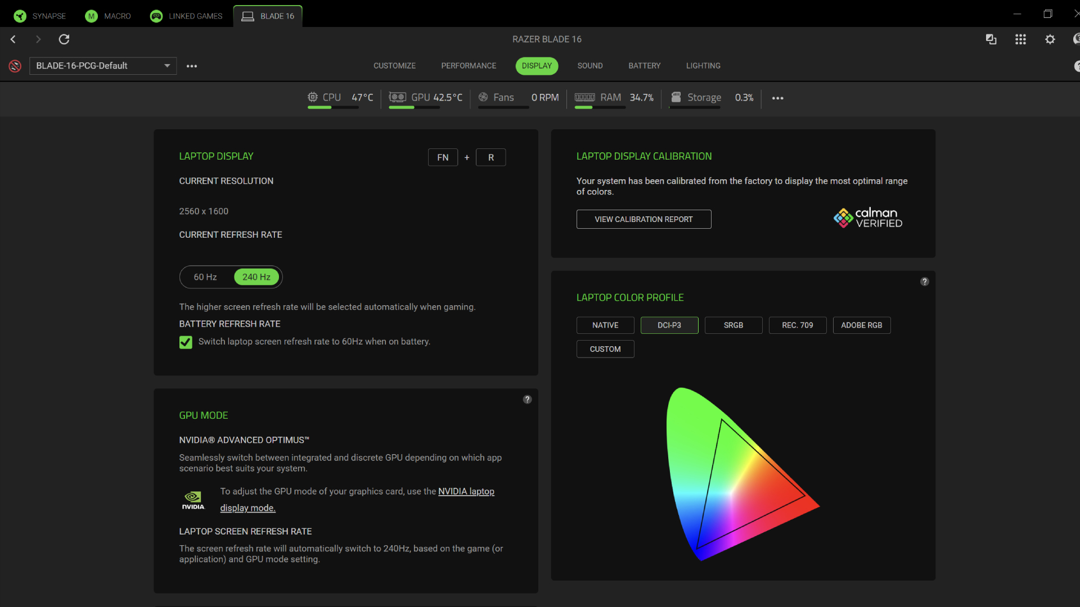Open the system stats more options ellipsis
Viewport: 1080px width, 607px height.
(x=778, y=98)
